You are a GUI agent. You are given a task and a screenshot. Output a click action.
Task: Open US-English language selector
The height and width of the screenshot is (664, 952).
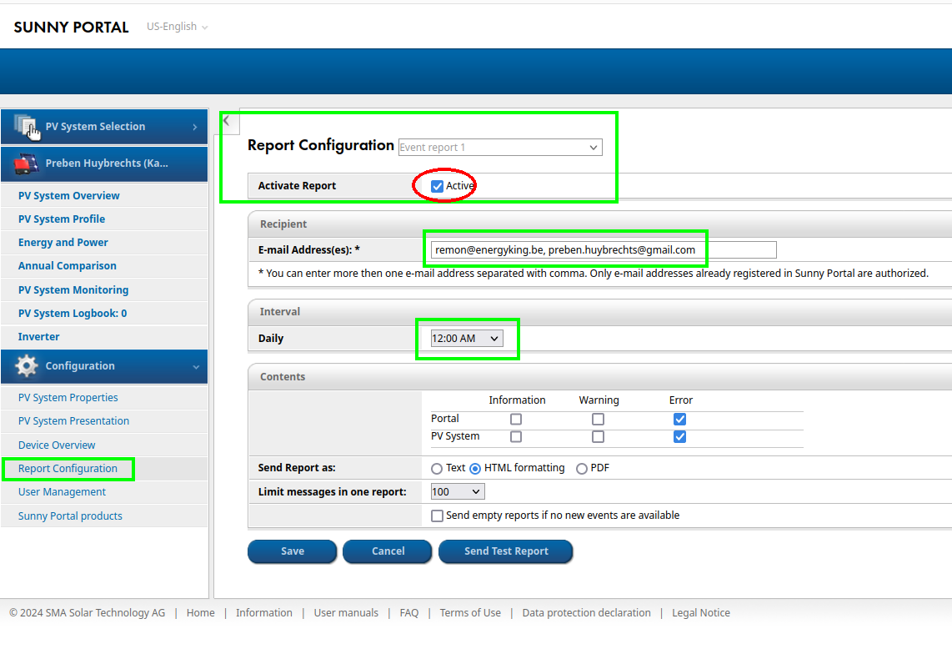pyautogui.click(x=177, y=27)
